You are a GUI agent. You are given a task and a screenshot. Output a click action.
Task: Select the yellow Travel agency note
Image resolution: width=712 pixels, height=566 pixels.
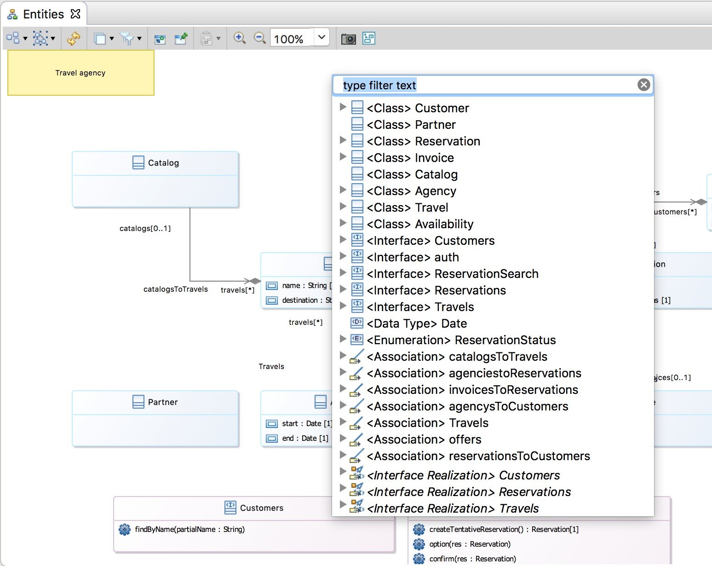(x=81, y=73)
